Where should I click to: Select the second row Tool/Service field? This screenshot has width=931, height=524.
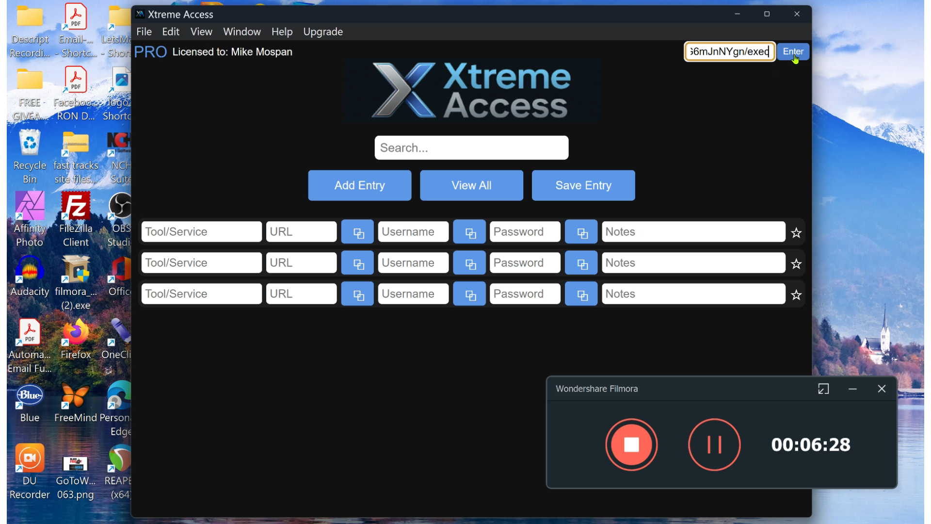pos(202,263)
